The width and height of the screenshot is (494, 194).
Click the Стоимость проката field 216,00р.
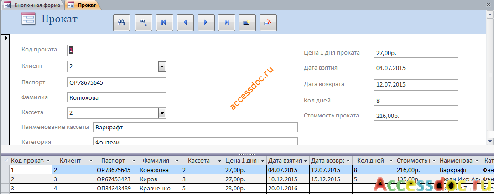point(416,116)
